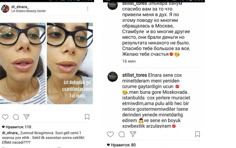236x148 pixels.
Task: Open stilist_tores avatar beside Russian comment
Action: (x=113, y=6)
